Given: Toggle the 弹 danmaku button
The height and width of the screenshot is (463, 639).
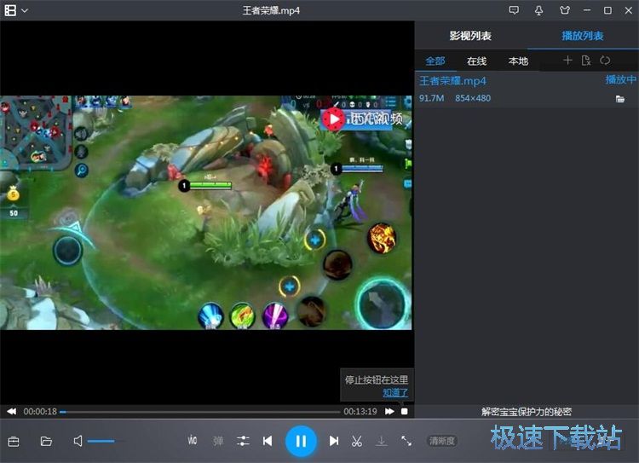Looking at the screenshot, I should click(218, 441).
